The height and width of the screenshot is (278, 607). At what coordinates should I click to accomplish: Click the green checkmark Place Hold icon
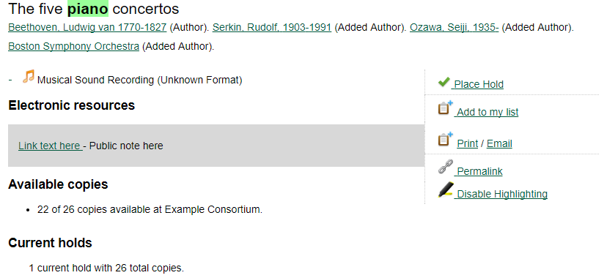(x=444, y=82)
